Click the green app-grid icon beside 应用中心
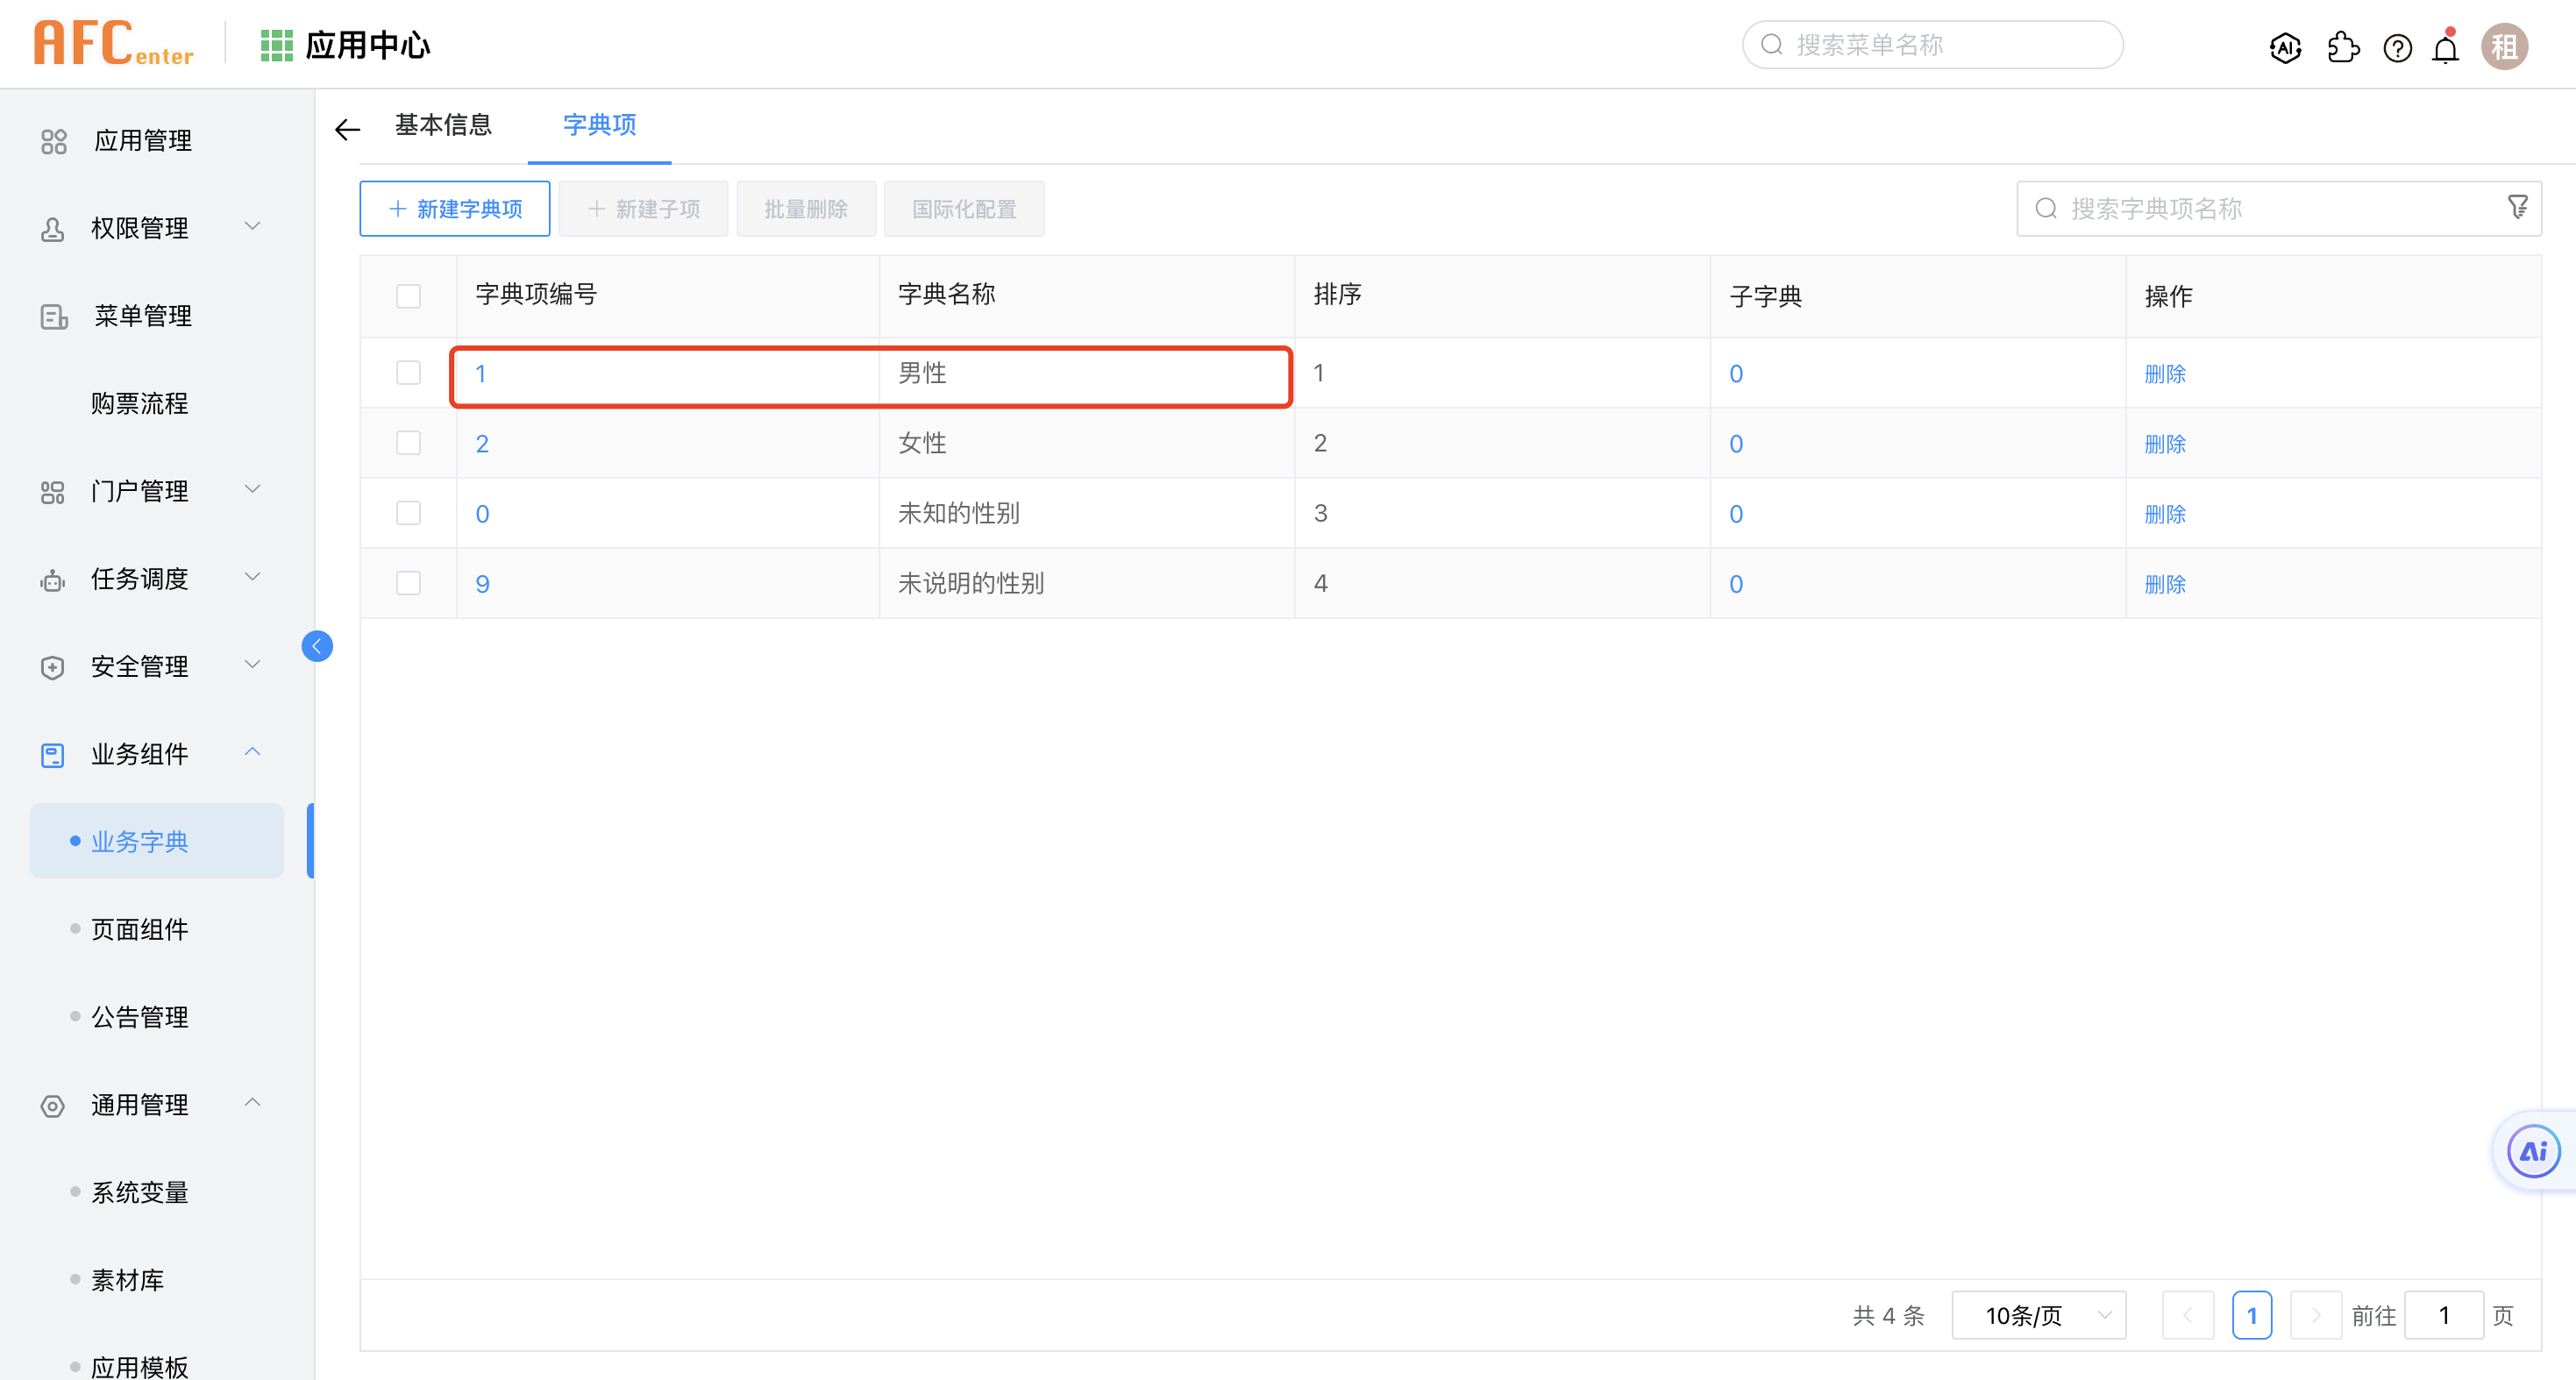This screenshot has height=1380, width=2576. click(x=276, y=45)
